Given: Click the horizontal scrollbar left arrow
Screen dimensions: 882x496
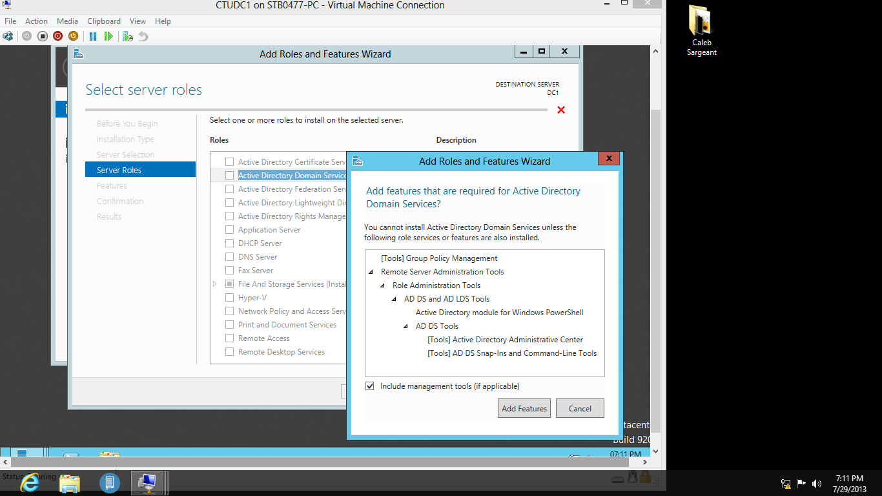Looking at the screenshot, I should click(5, 462).
